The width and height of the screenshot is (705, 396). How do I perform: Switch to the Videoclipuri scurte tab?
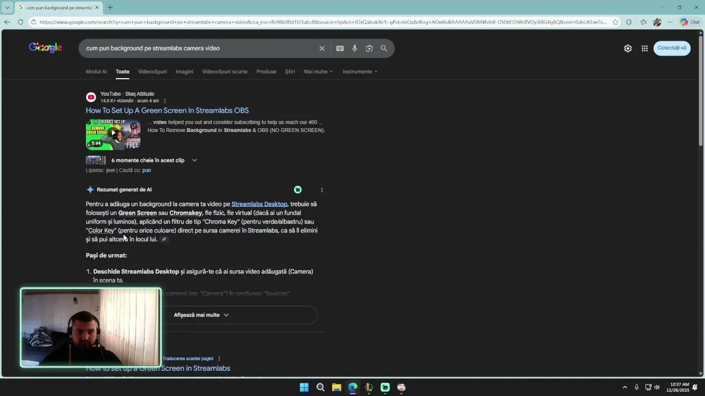pos(225,71)
